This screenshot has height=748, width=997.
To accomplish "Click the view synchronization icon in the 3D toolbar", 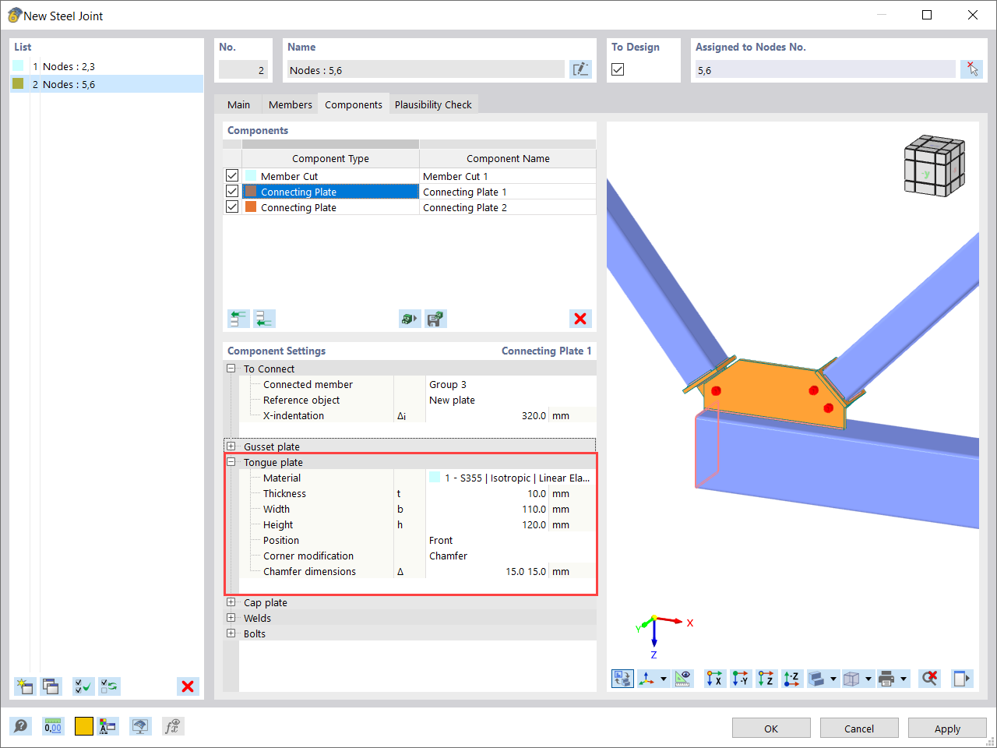I will coord(622,679).
